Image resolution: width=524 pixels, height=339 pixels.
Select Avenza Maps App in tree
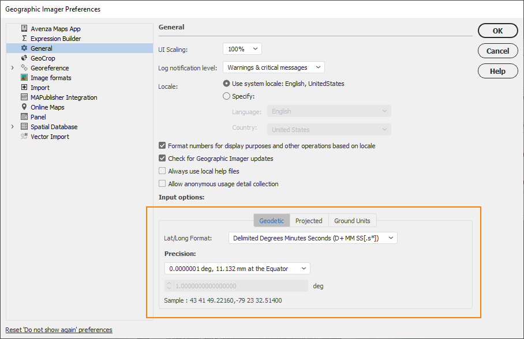pos(55,29)
